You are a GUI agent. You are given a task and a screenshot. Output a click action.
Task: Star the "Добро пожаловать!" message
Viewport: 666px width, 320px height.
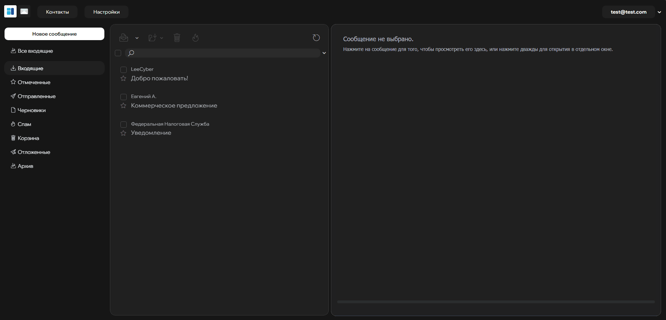pos(123,79)
